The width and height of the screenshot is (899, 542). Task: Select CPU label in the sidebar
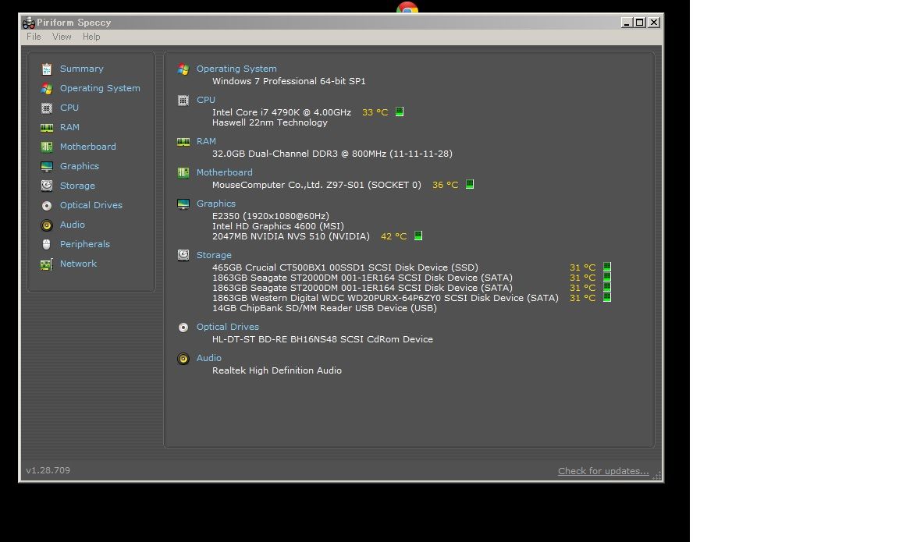69,108
